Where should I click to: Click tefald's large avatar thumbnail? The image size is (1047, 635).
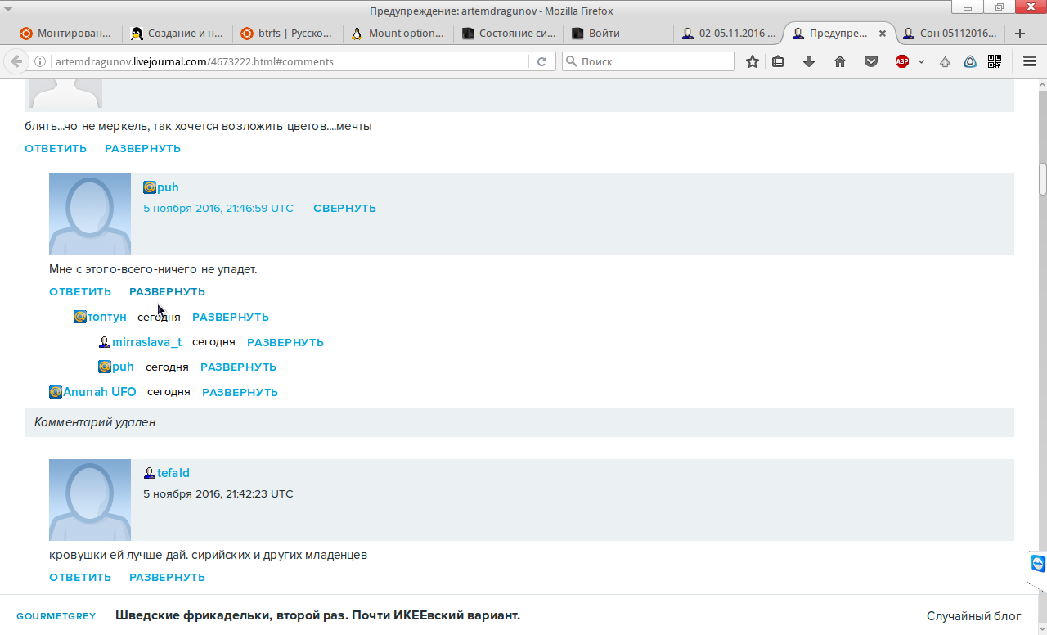90,500
